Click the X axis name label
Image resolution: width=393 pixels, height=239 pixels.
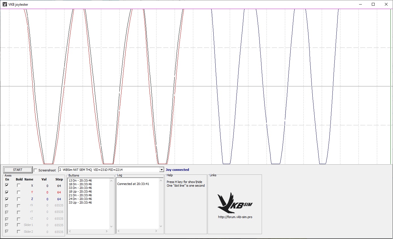32,186
